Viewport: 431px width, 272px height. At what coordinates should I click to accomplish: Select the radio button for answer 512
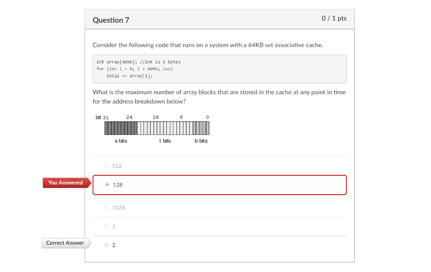coord(106,165)
